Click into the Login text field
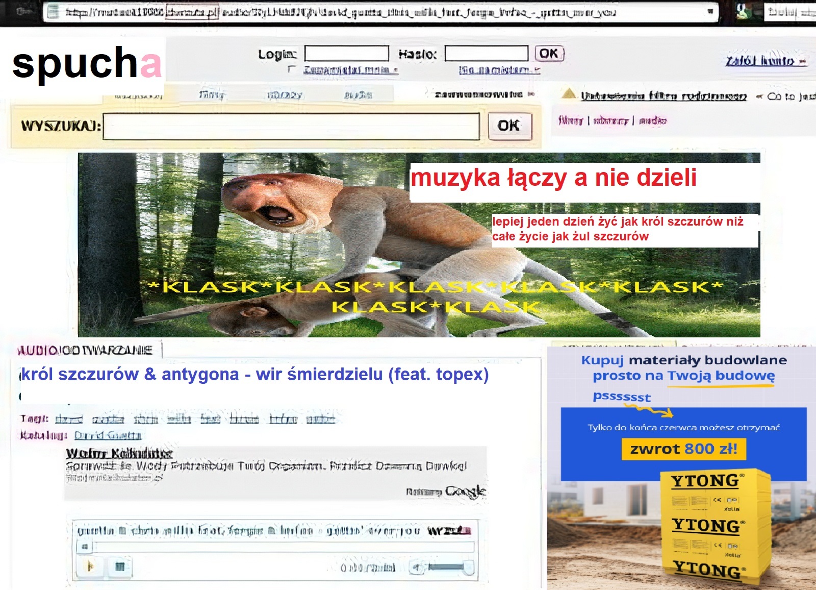 (x=347, y=54)
